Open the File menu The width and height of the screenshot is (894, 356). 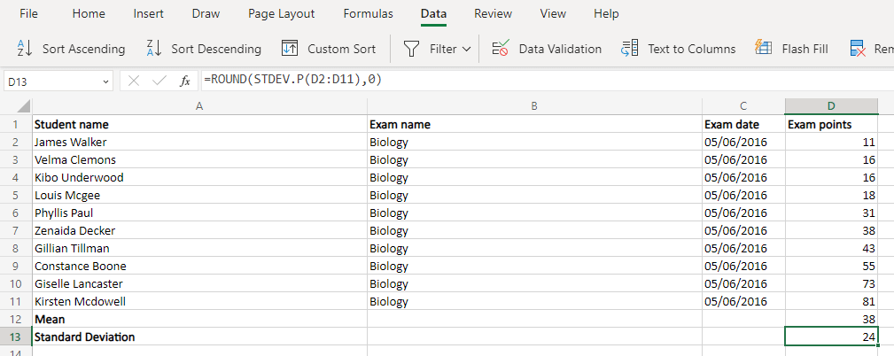click(x=28, y=14)
